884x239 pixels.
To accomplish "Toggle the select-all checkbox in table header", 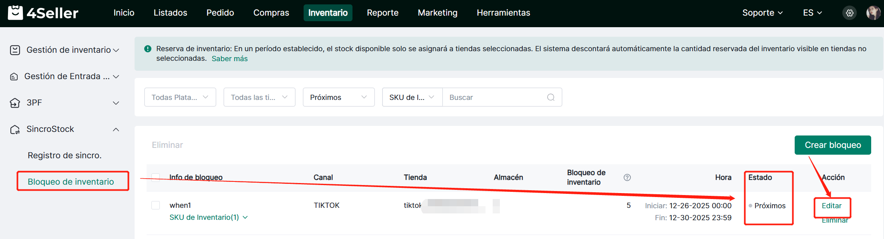I will coord(156,177).
